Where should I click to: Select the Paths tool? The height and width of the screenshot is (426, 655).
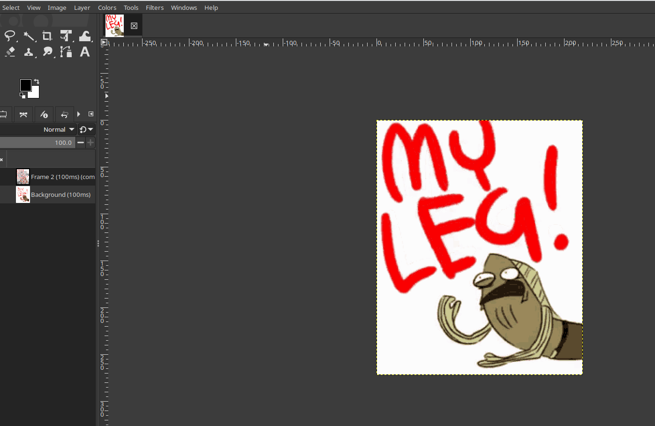click(x=66, y=52)
